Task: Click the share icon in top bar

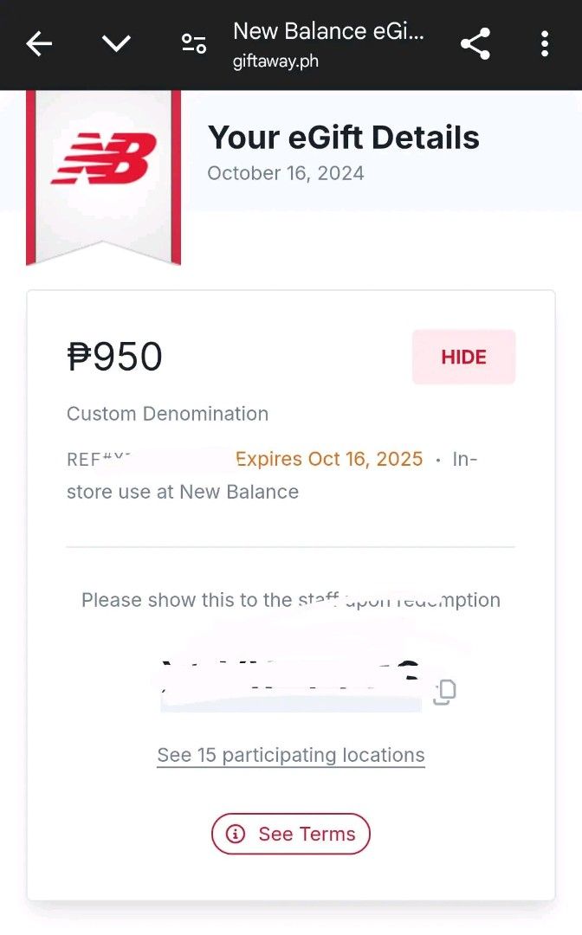Action: tap(475, 43)
